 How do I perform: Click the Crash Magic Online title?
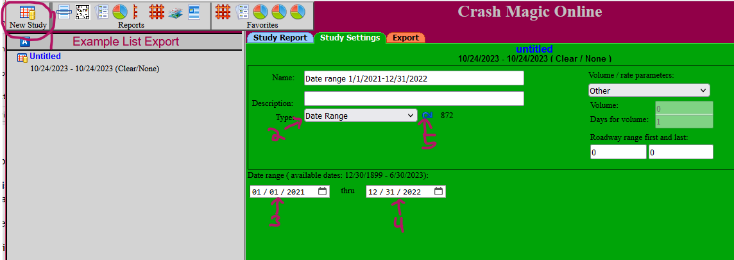[529, 12]
